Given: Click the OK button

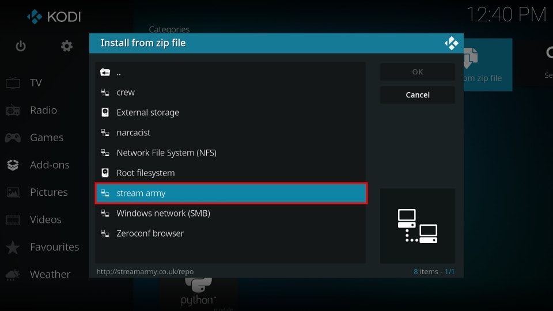Looking at the screenshot, I should pos(418,72).
